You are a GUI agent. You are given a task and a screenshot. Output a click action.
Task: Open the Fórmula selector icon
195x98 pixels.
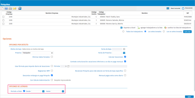(68, 66)
